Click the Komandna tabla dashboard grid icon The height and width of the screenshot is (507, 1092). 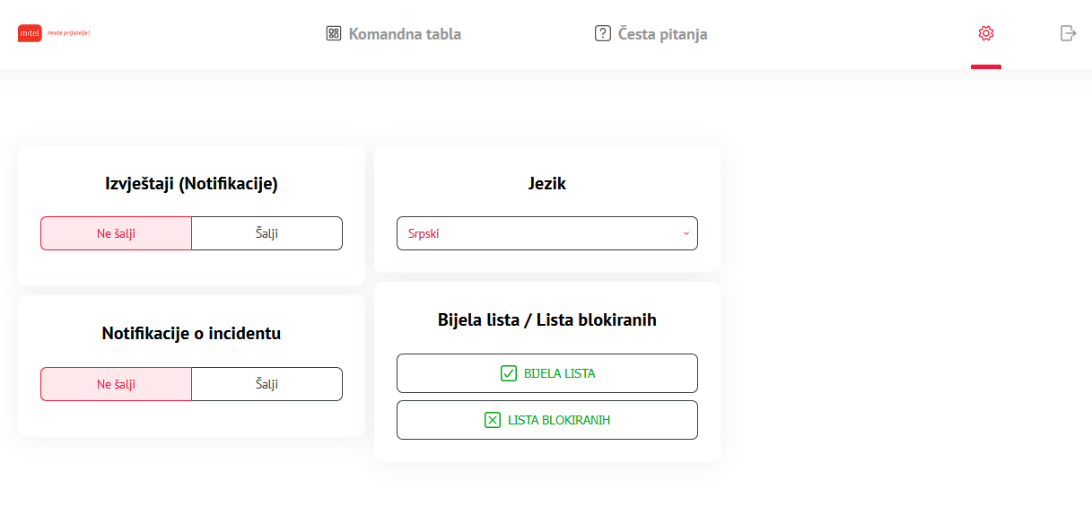pos(334,34)
